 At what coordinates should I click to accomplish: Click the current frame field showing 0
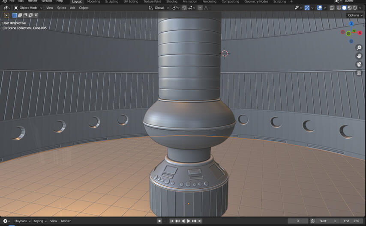tap(297, 221)
